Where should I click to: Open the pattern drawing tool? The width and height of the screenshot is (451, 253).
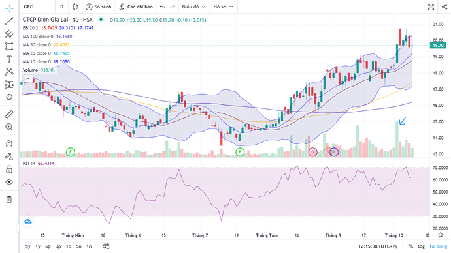point(9,72)
